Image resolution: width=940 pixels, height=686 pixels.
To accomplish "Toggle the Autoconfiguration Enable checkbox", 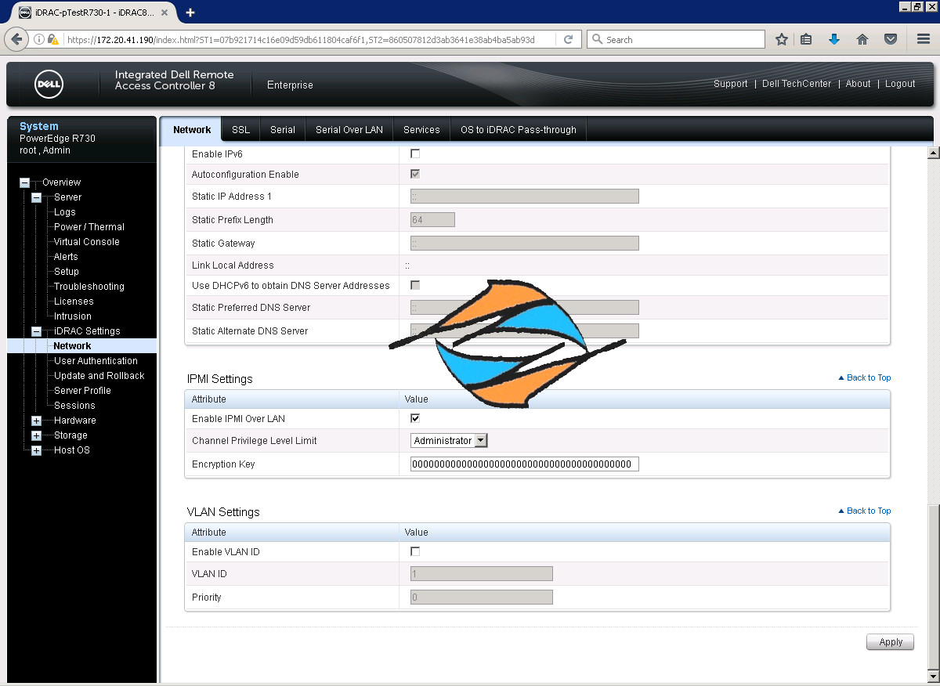I will (415, 174).
